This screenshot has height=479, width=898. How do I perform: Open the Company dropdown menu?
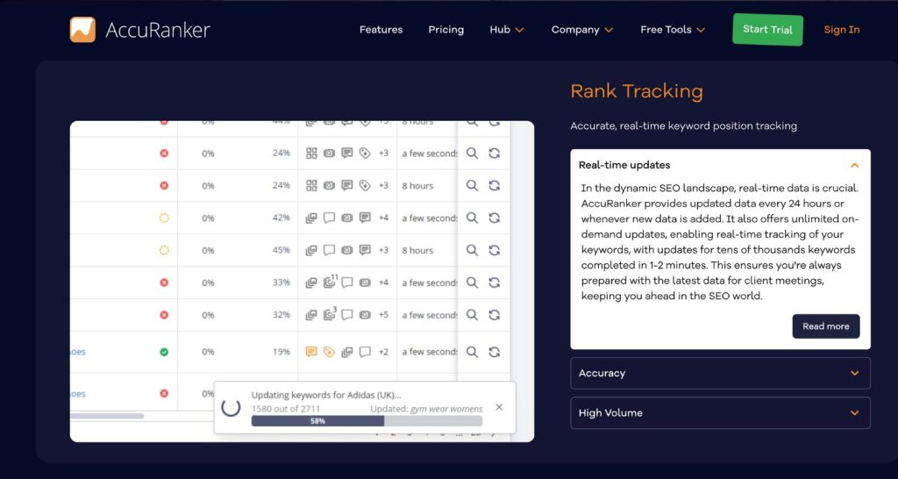[x=581, y=30]
